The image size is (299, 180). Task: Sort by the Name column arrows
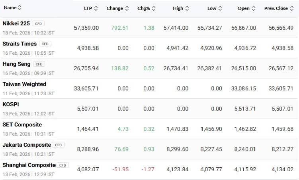20,8
